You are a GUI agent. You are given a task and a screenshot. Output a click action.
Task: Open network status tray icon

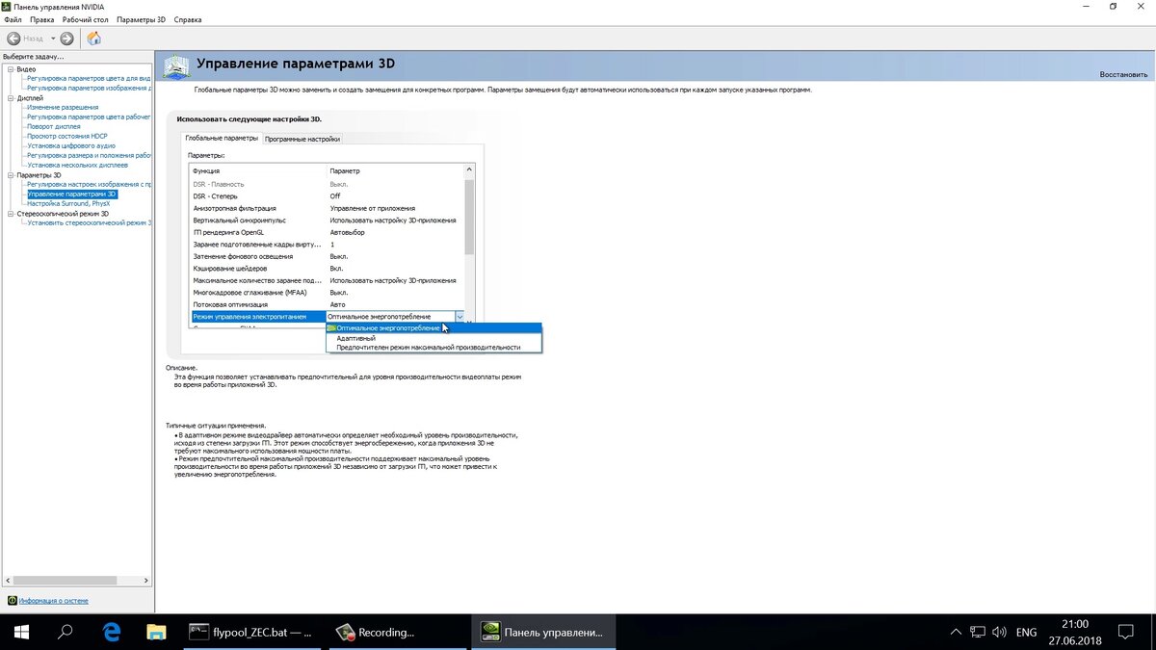977,633
